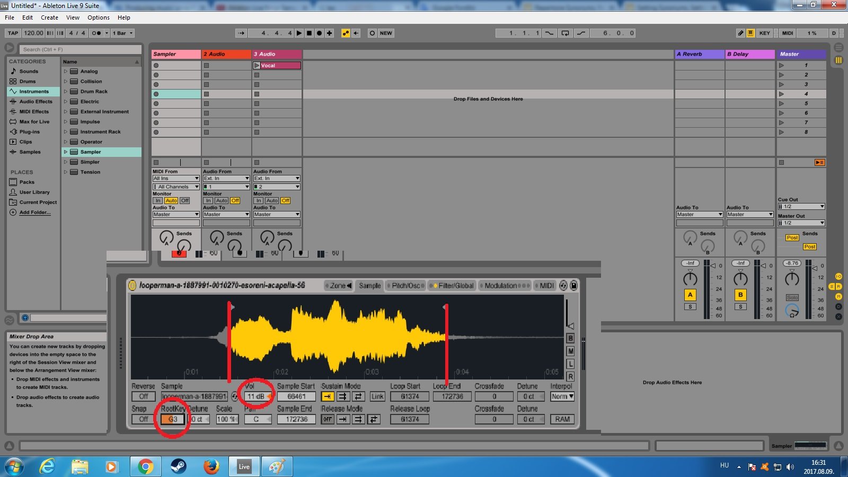Select first Sustain Mode no-loop icon
The width and height of the screenshot is (848, 477).
pos(328,396)
